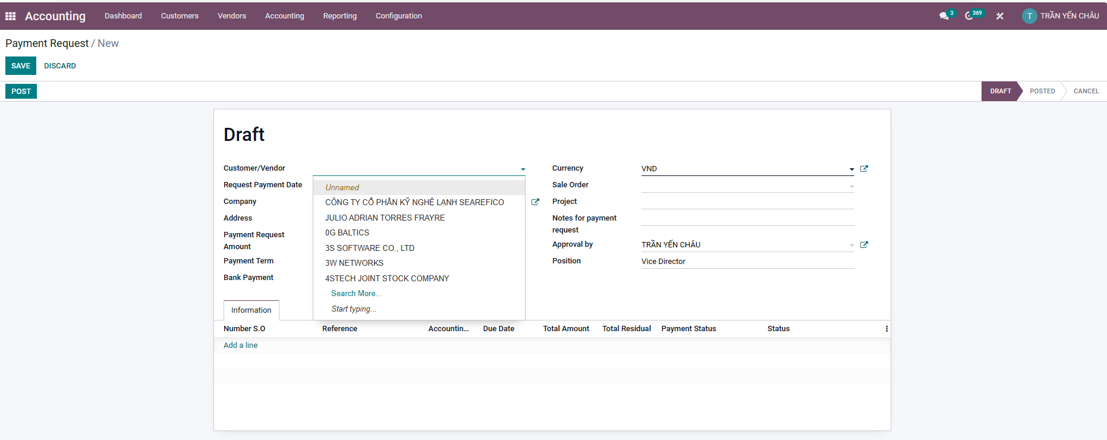Click the debug tools wrench icon
The image size is (1107, 440).
point(1000,16)
